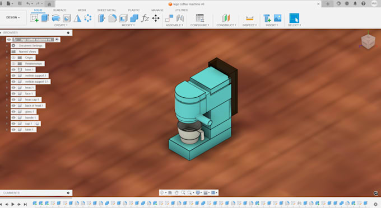The height and width of the screenshot is (208, 381).
Task: Open the circular Pattern tool
Action: point(88,18)
